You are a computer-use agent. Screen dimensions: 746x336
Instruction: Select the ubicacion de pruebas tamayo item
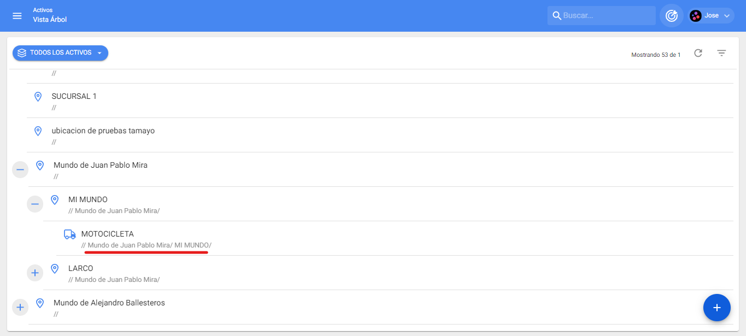click(x=103, y=131)
